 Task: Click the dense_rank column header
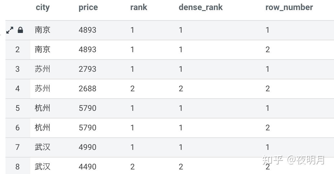pyautogui.click(x=200, y=8)
